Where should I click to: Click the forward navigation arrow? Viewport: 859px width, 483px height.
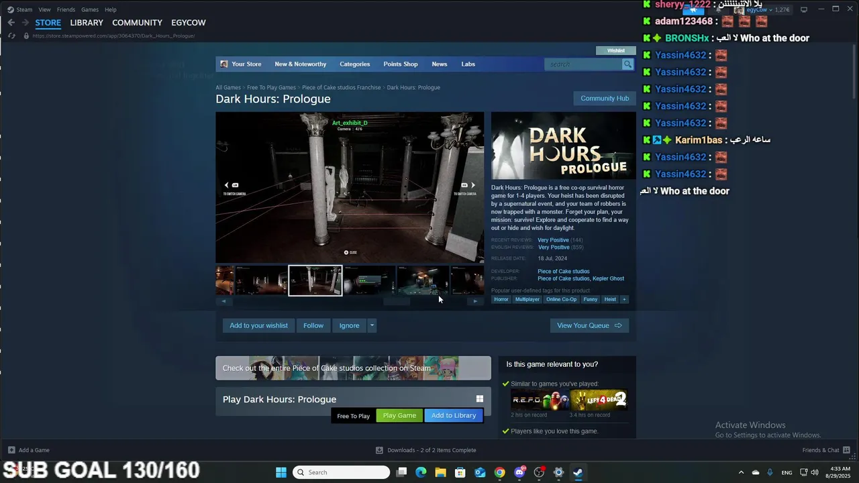point(25,22)
